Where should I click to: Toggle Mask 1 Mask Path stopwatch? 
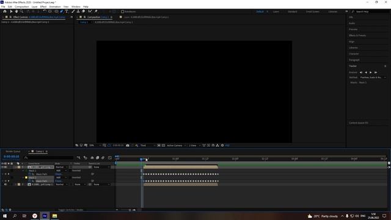coord(29,174)
